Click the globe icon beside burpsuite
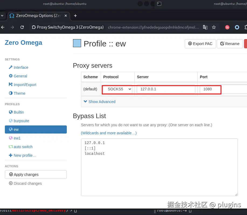 (x=11, y=121)
